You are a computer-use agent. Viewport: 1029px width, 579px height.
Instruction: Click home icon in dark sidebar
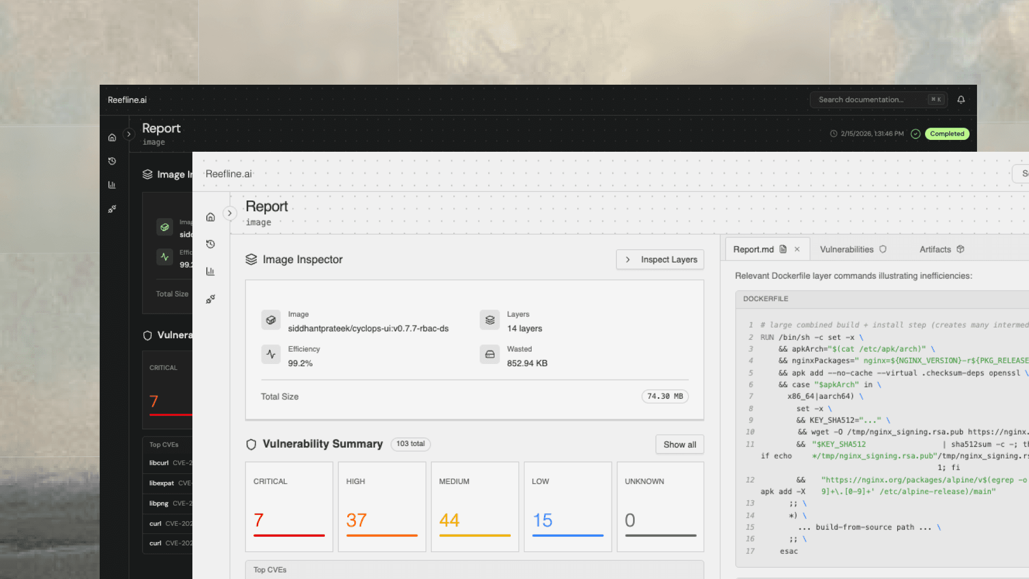pos(112,138)
